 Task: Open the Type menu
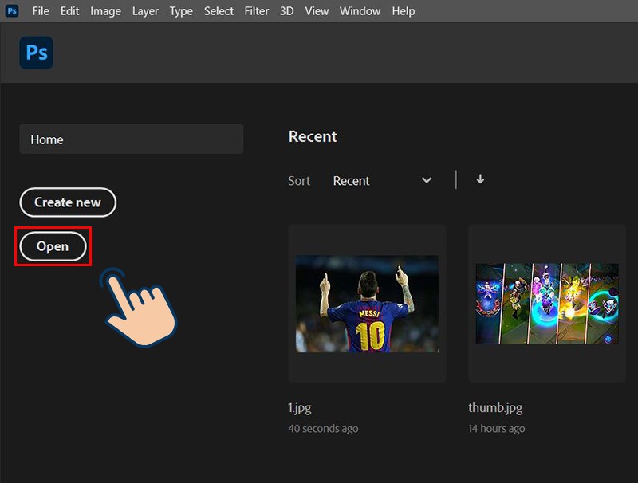pos(181,11)
